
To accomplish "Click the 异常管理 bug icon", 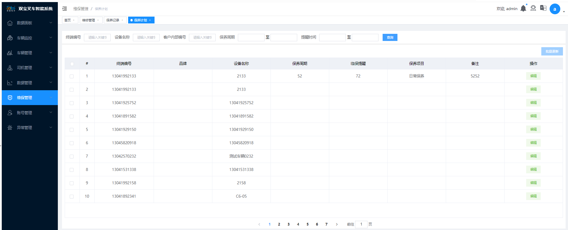I will point(10,128).
